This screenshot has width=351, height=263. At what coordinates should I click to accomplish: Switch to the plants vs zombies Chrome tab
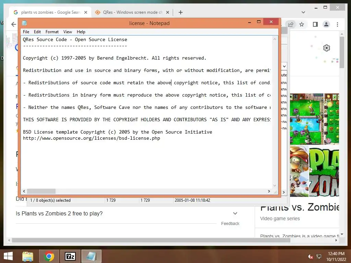tap(50, 12)
